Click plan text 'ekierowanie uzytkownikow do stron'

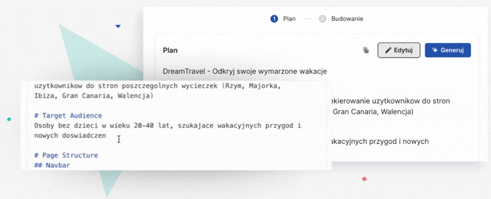[x=390, y=101]
